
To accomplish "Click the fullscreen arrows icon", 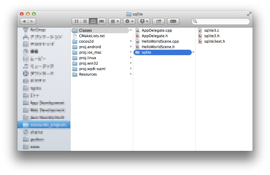I will click(x=249, y=14).
